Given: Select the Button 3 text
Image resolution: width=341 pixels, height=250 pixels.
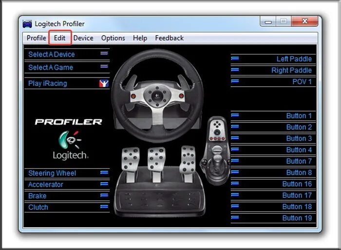Looking at the screenshot, I should click(299, 138).
